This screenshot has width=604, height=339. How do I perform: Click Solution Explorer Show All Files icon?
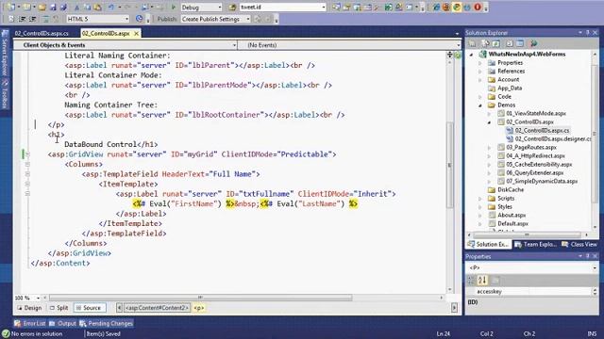pos(485,43)
